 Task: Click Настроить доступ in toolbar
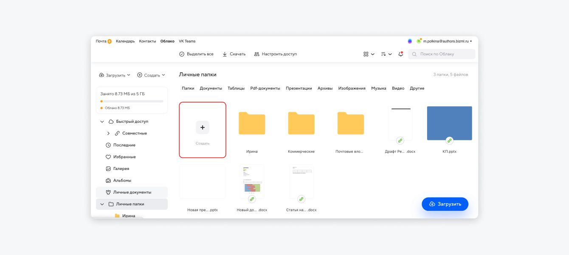[x=275, y=54]
